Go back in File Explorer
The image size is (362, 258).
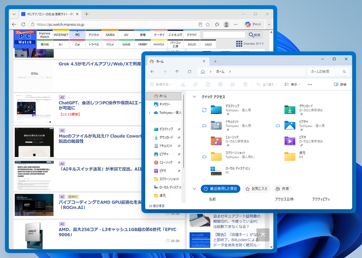(152, 72)
